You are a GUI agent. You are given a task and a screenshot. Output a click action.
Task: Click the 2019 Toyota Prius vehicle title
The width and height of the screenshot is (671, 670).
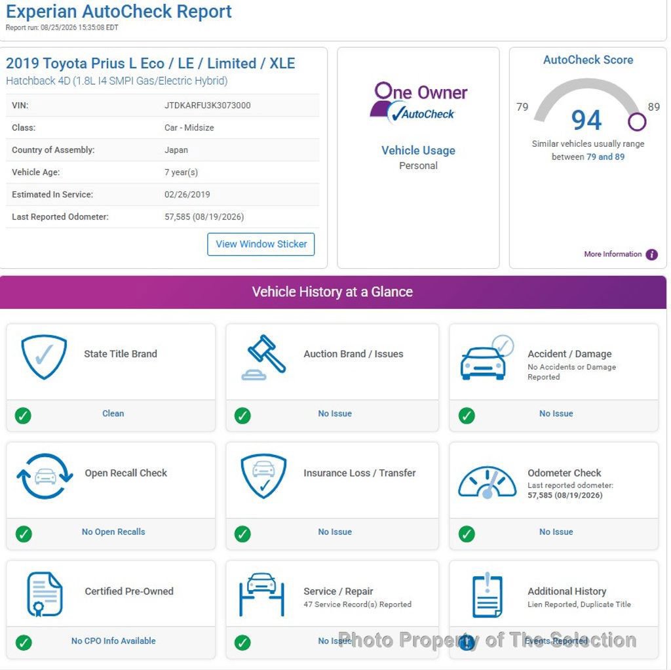coord(150,64)
